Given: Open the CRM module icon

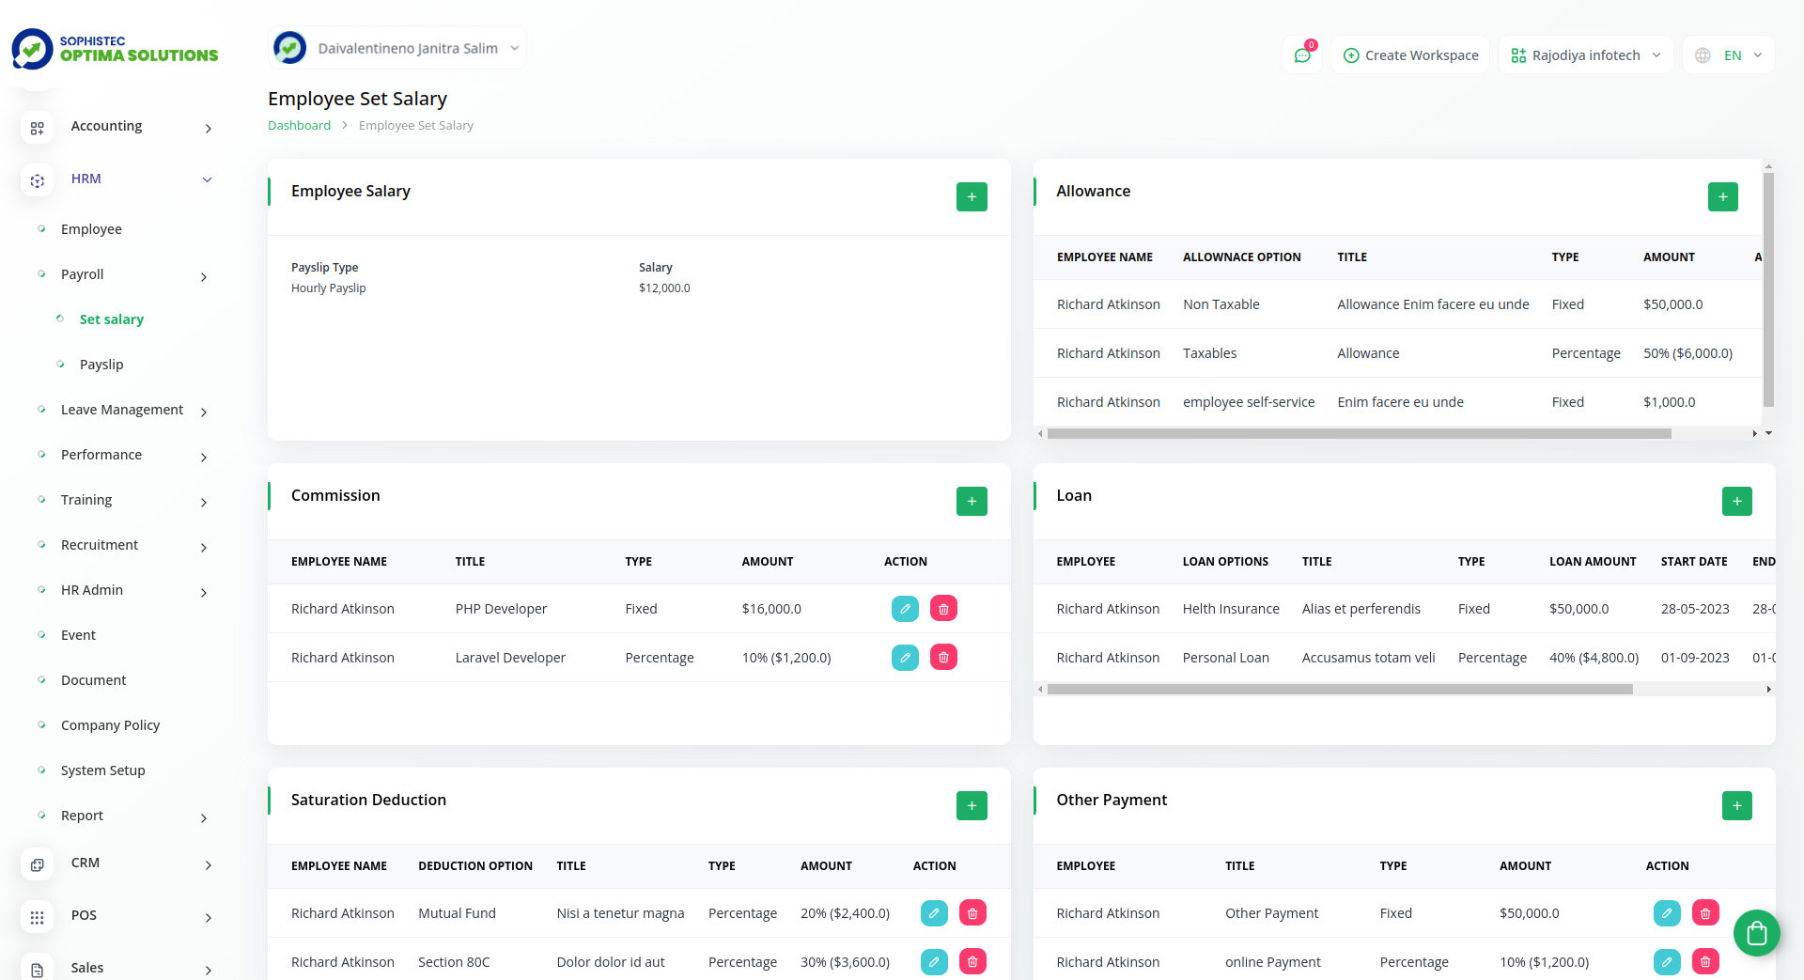Looking at the screenshot, I should click(x=37, y=863).
